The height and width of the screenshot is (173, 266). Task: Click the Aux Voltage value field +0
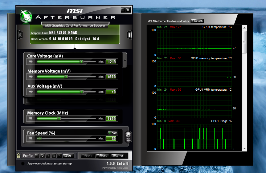coord(112,92)
